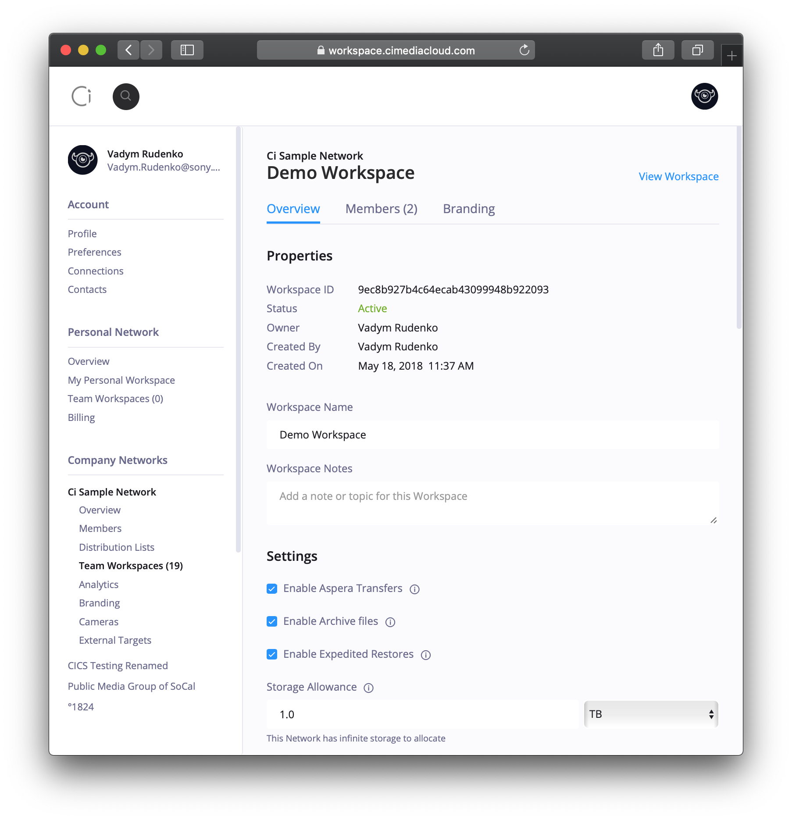Reload the page with the refresh icon
Image resolution: width=792 pixels, height=820 pixels.
(x=524, y=50)
